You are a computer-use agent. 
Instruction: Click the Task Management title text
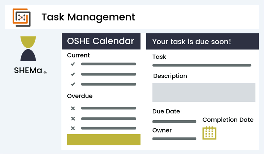(x=88, y=17)
